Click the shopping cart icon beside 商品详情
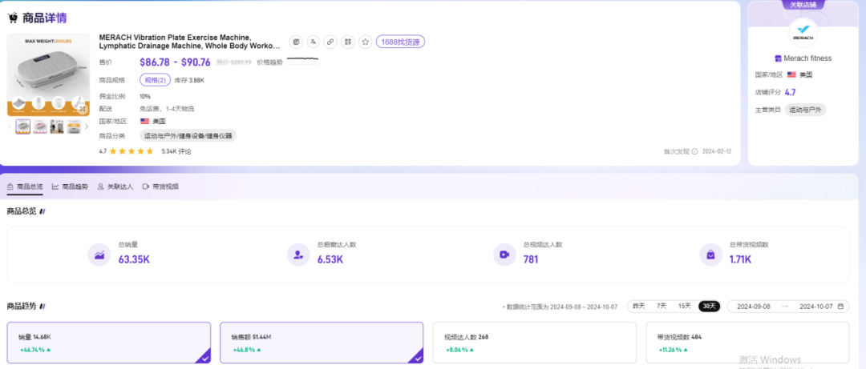The image size is (866, 369). [x=13, y=18]
